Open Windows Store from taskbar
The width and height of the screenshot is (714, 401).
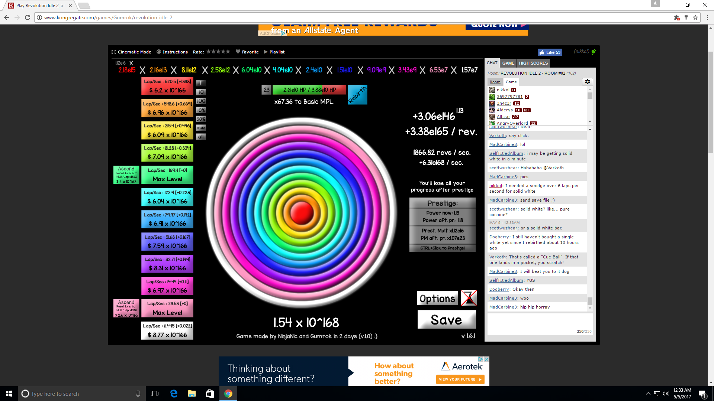tap(210, 394)
